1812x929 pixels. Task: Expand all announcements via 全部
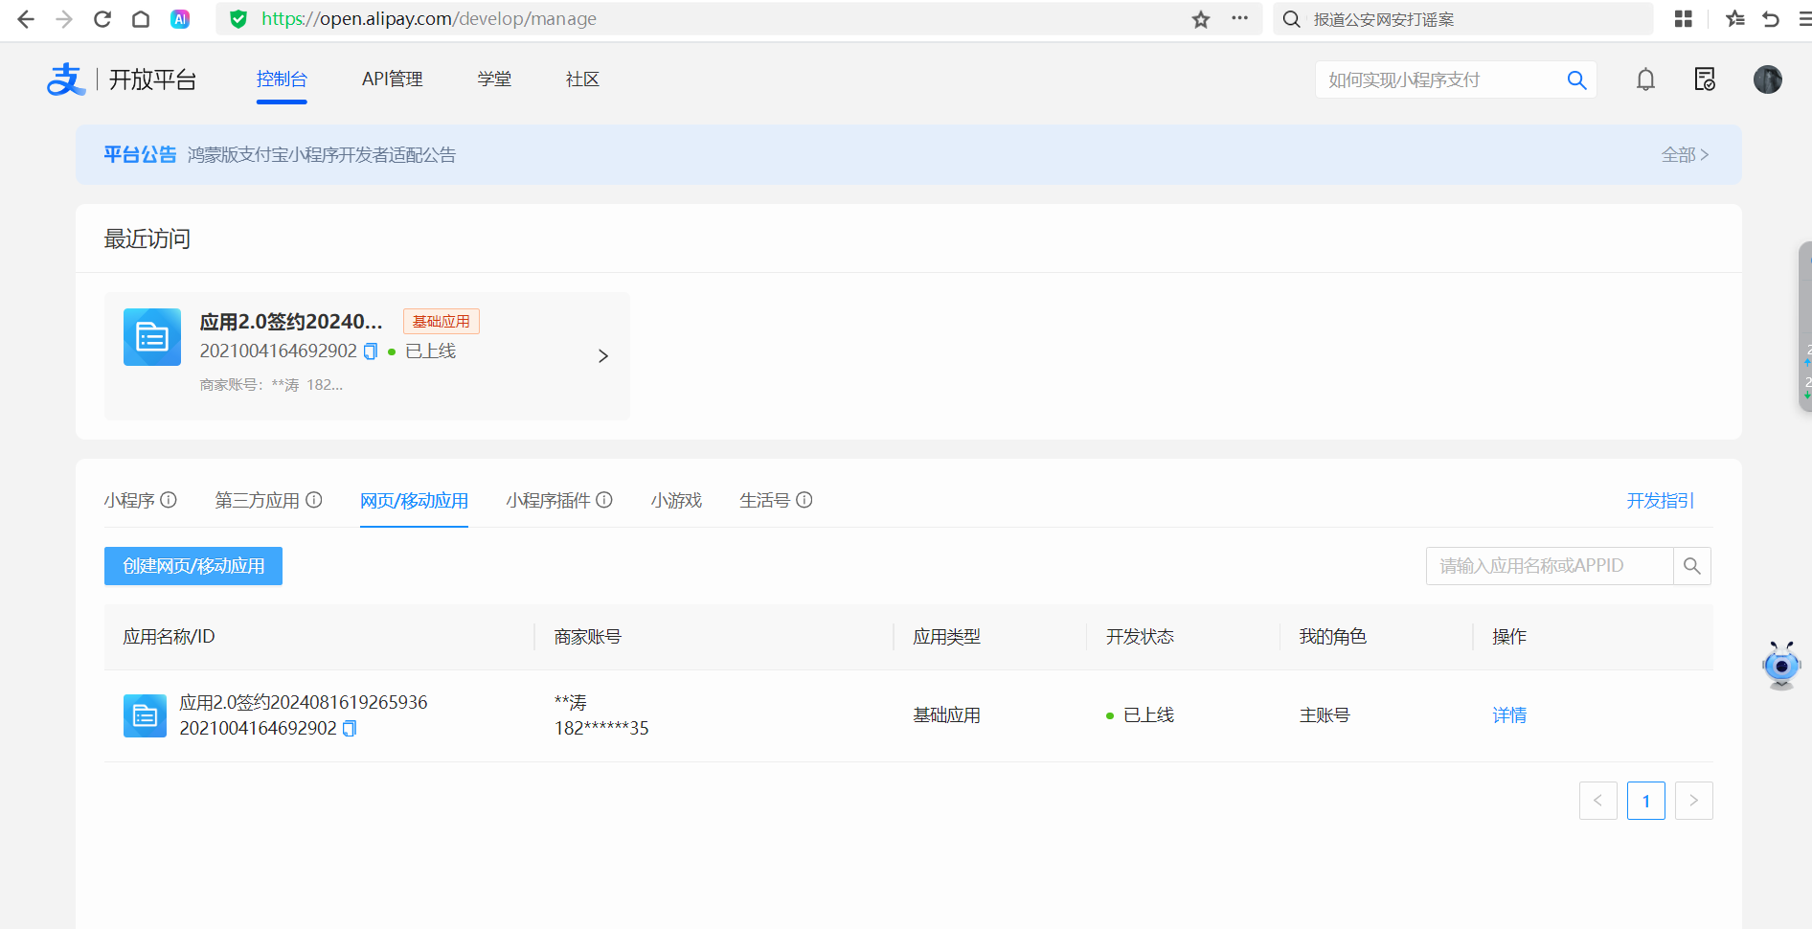tap(1684, 155)
